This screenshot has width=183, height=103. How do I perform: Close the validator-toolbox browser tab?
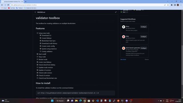click(22, 2)
